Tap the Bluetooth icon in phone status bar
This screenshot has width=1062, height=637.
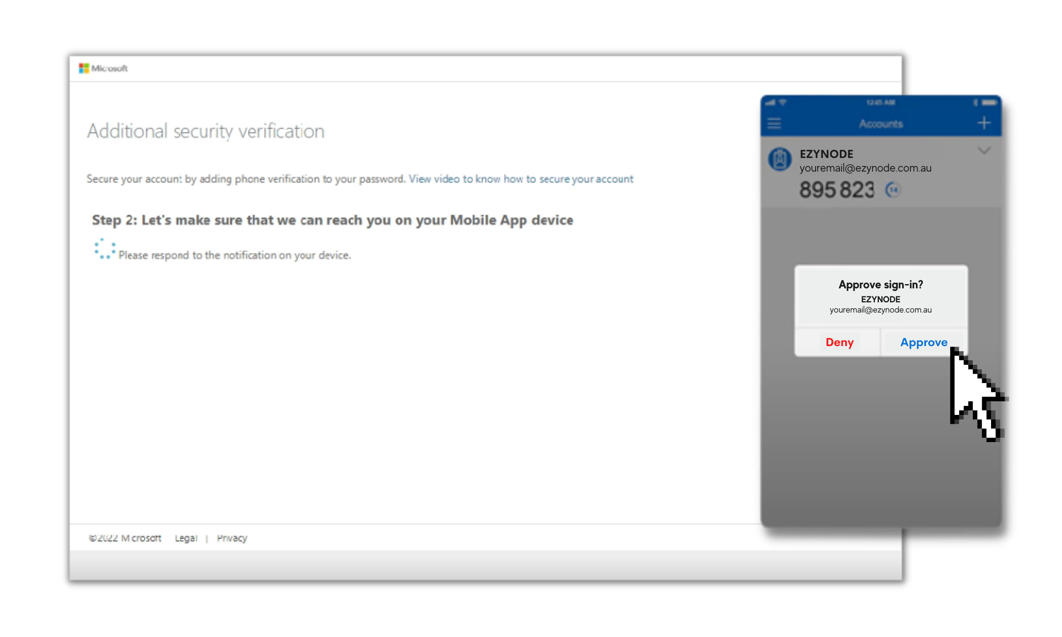click(975, 103)
